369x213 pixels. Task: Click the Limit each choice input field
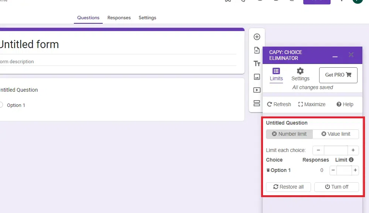(336, 151)
